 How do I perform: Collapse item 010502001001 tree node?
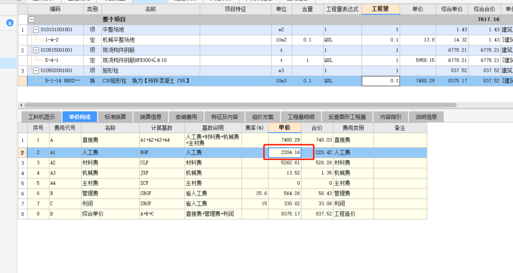36,70
